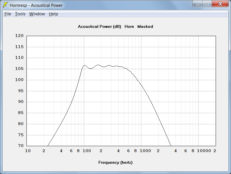
Task: Close the Acoustical Power window
Action: click(220, 4)
